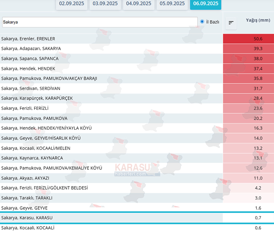Click the 1,6 rainfall value cell
274x233 pixels.
(x=248, y=208)
